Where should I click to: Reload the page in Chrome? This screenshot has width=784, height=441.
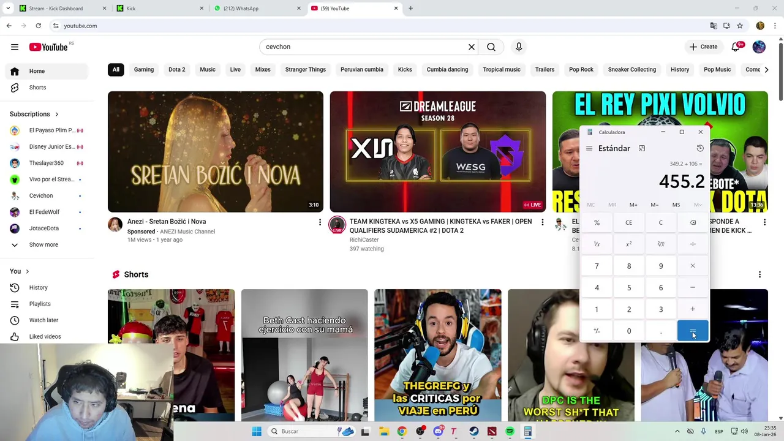[x=38, y=26]
